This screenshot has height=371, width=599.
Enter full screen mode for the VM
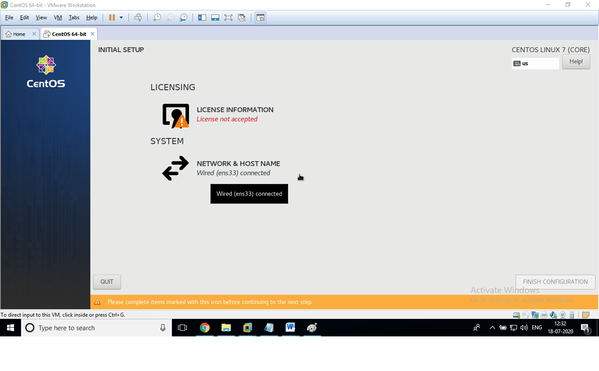click(228, 17)
